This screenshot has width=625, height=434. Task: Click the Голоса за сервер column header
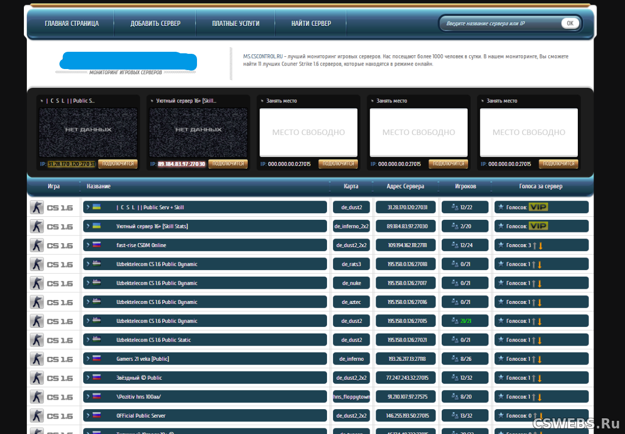coord(541,186)
